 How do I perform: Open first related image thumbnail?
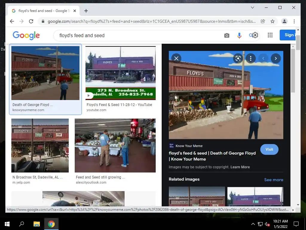click(197, 196)
